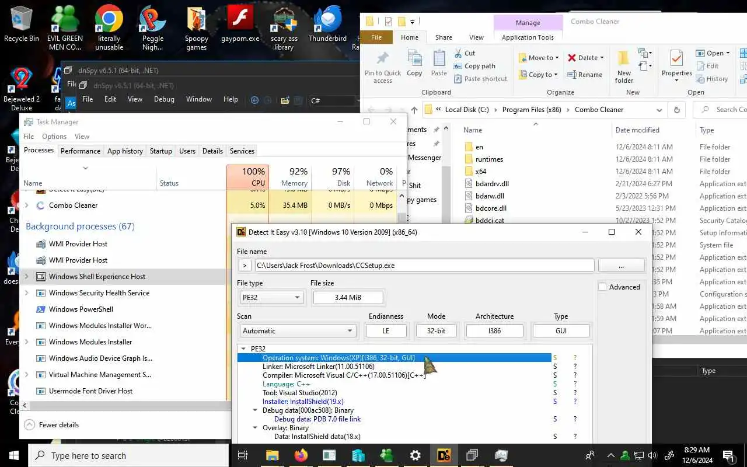Click the Windows search box

point(129,455)
